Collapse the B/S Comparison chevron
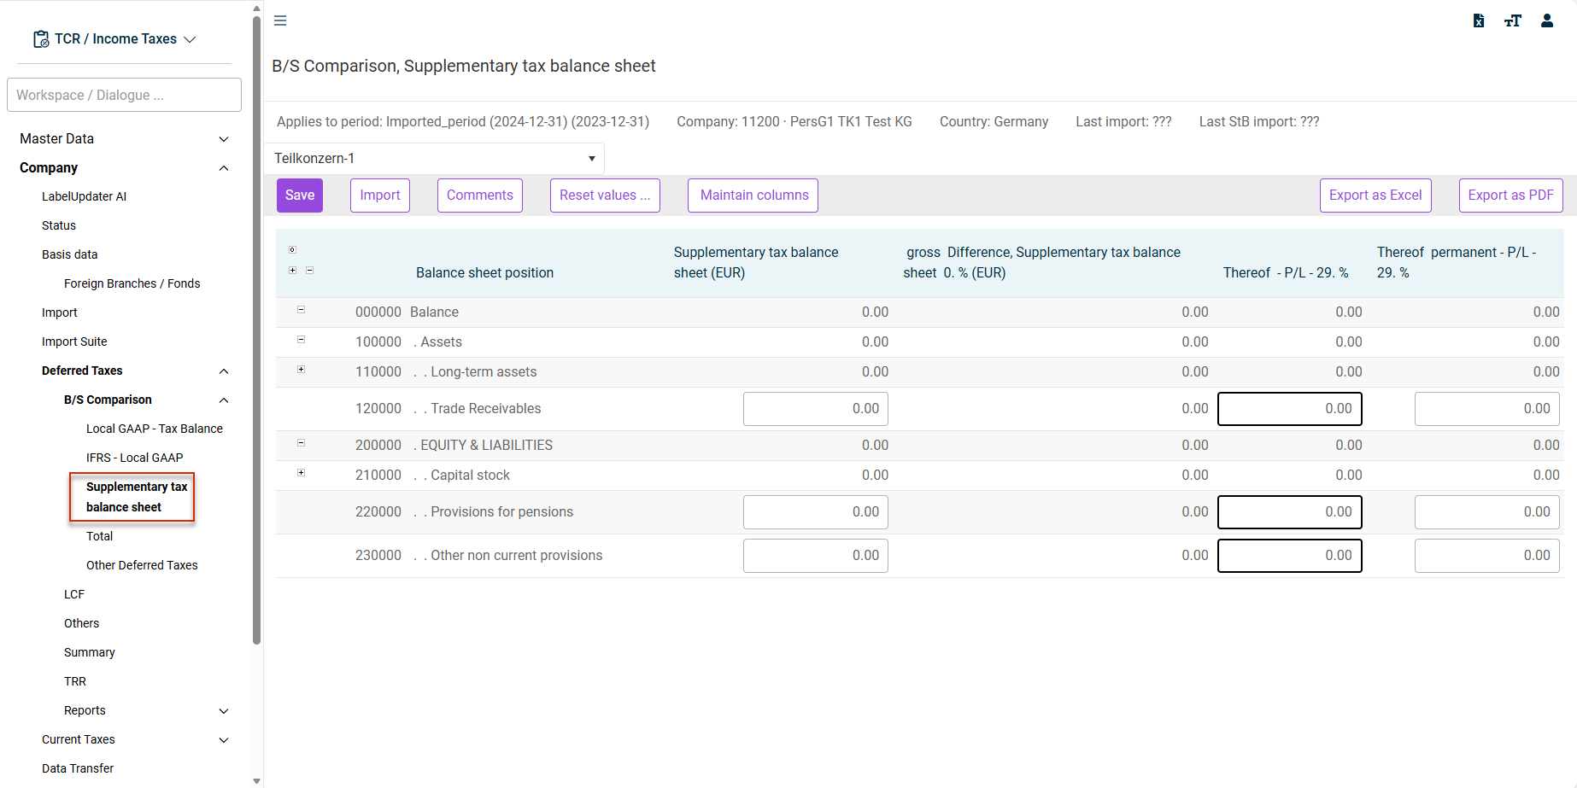 click(224, 400)
